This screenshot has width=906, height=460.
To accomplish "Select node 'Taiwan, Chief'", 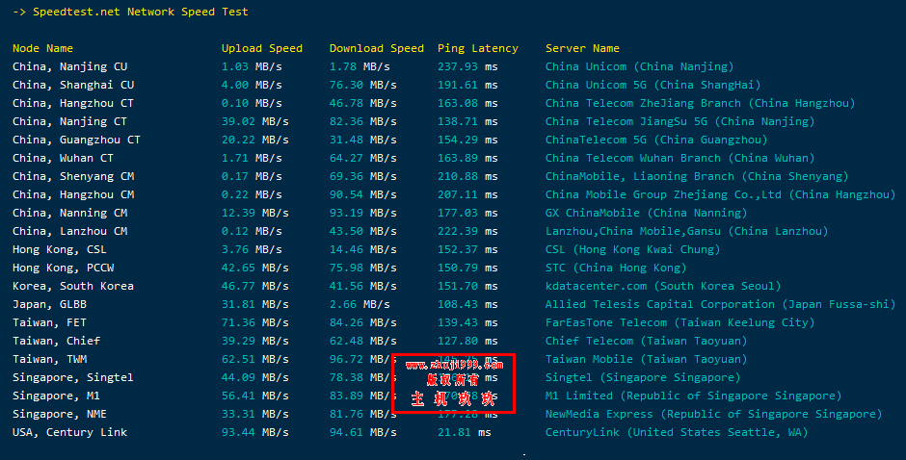I will click(56, 341).
